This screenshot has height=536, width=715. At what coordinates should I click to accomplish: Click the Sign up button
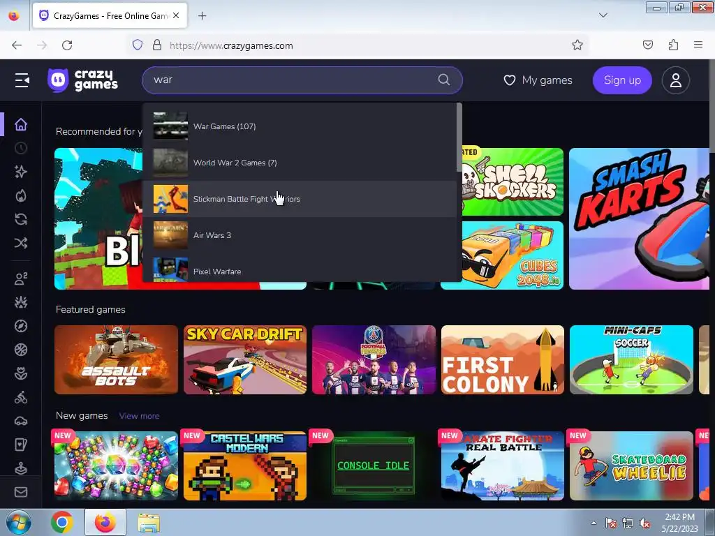[622, 80]
